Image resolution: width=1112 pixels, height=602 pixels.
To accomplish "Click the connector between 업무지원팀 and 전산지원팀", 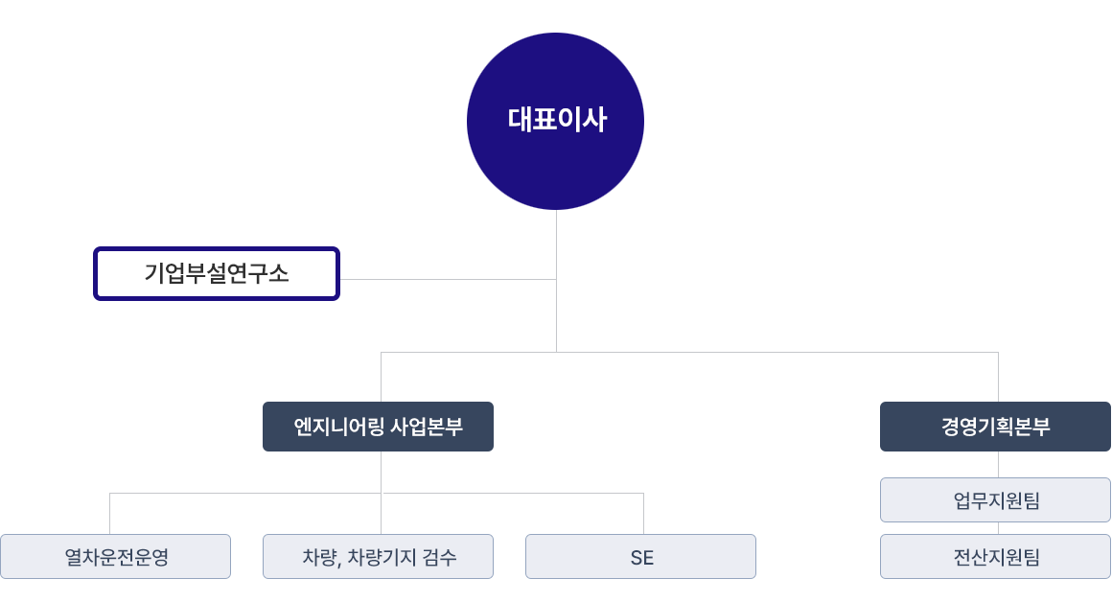I will pos(998,528).
